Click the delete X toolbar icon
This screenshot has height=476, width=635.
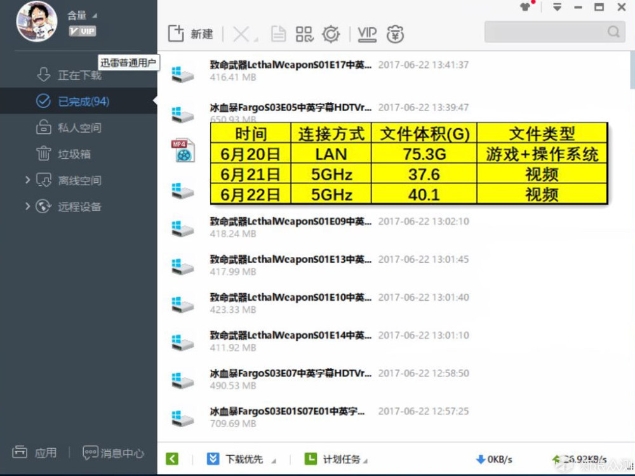tap(241, 34)
